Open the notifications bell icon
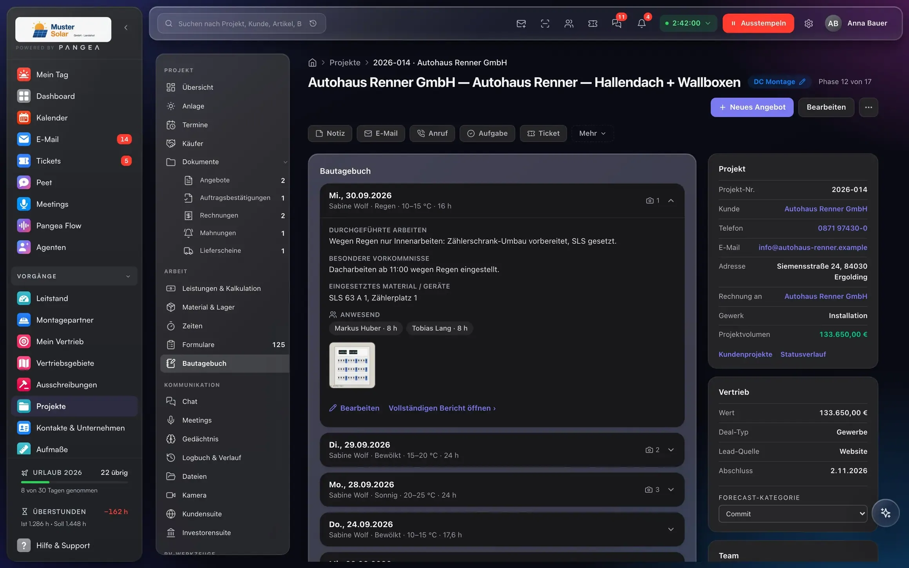The image size is (909, 568). (641, 24)
